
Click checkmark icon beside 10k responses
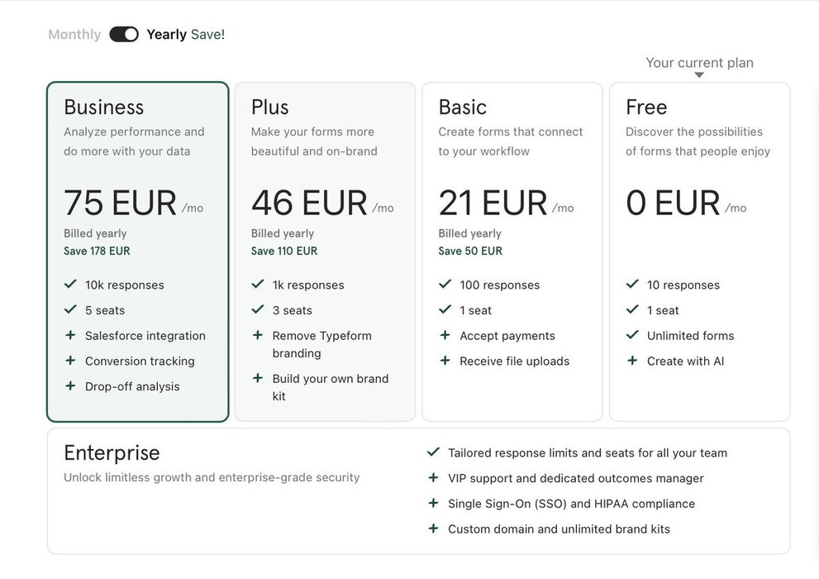coord(70,285)
